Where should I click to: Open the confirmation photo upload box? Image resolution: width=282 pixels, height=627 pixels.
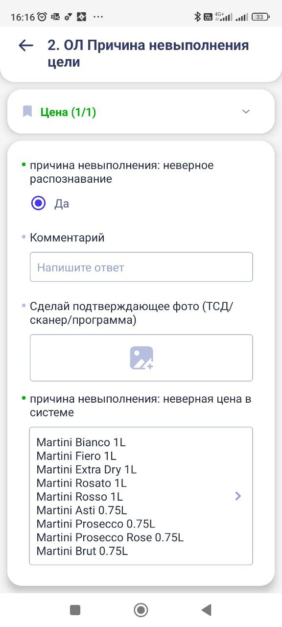141,358
